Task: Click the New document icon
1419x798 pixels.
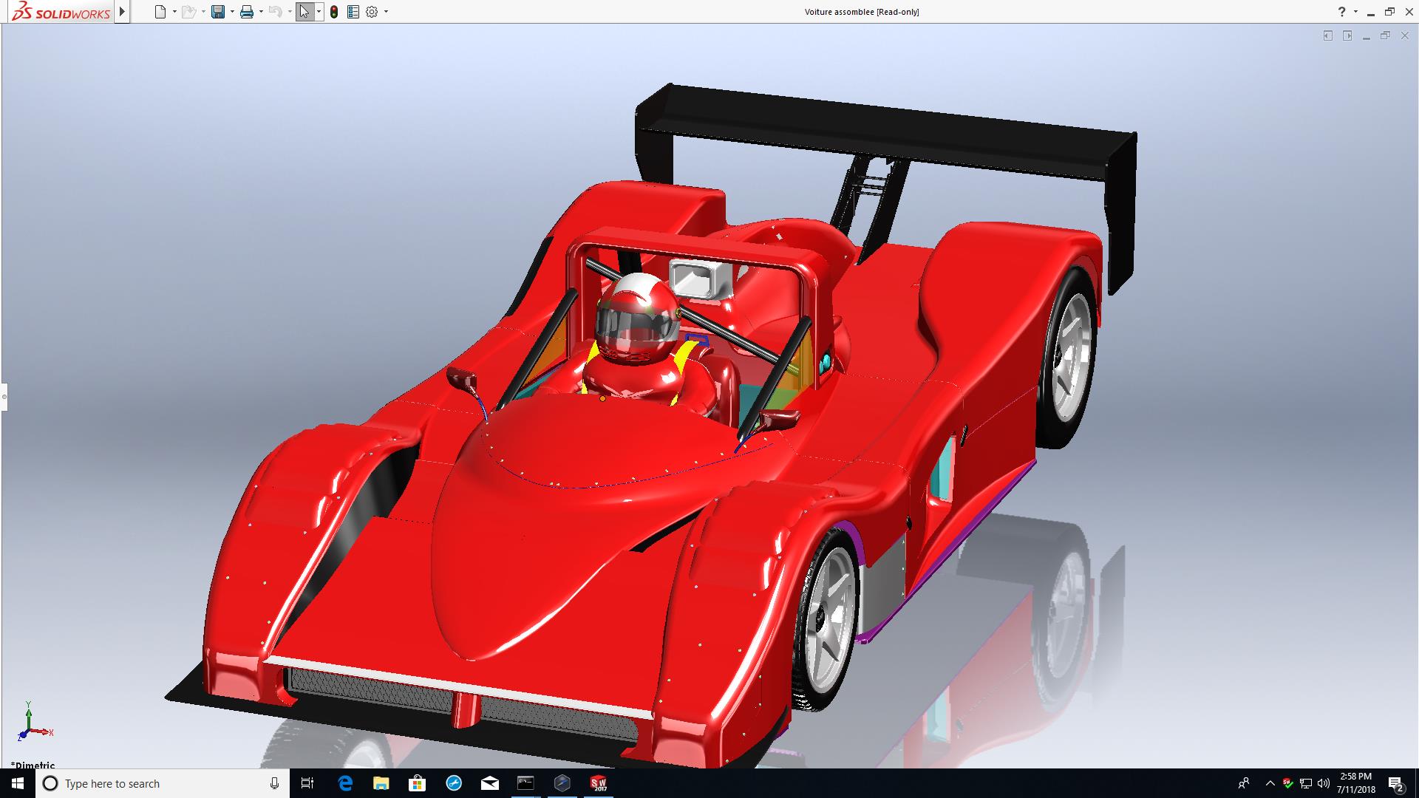Action: (160, 12)
